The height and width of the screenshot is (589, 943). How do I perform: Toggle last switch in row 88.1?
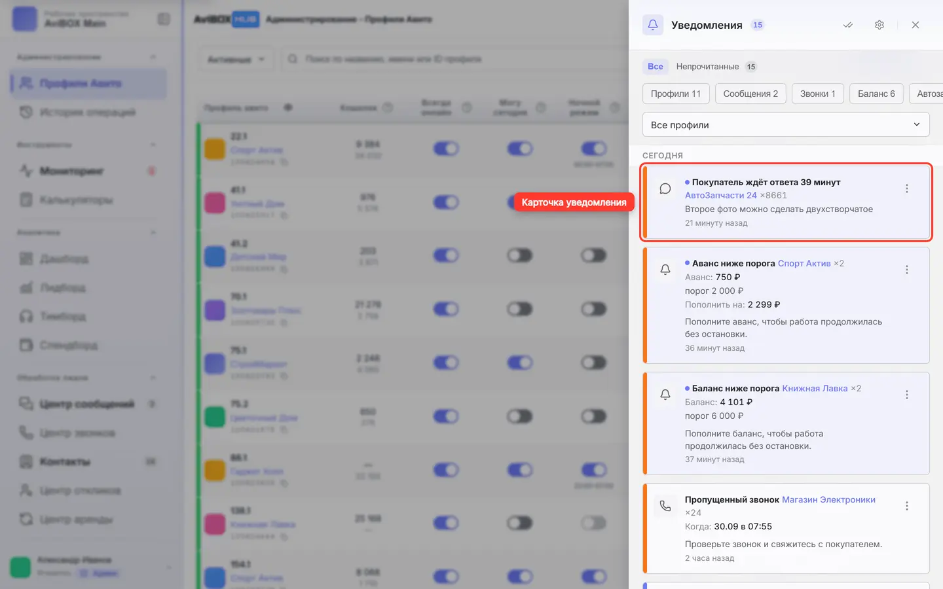point(594,469)
